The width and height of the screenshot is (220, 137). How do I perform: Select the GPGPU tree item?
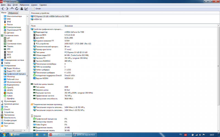10,90
